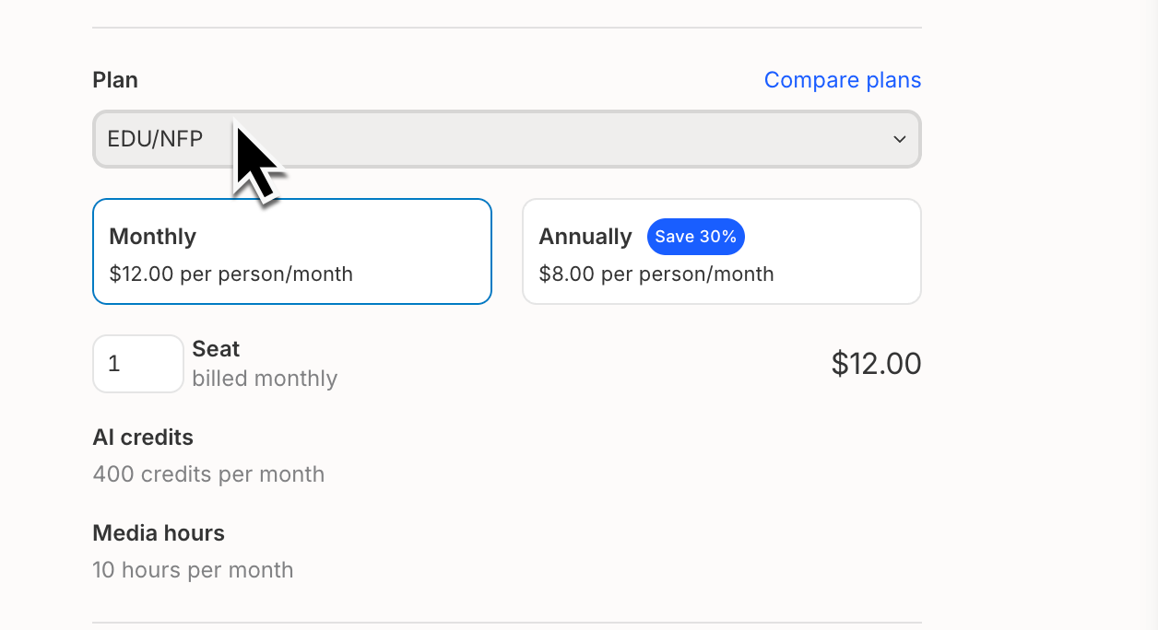
Task: Click the $12.00 per person/month price text
Action: [x=231, y=274]
